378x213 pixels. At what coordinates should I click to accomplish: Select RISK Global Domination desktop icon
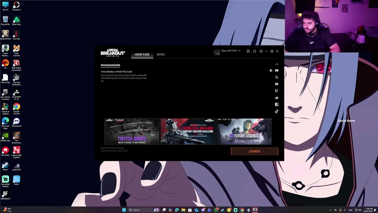[x=17, y=65]
